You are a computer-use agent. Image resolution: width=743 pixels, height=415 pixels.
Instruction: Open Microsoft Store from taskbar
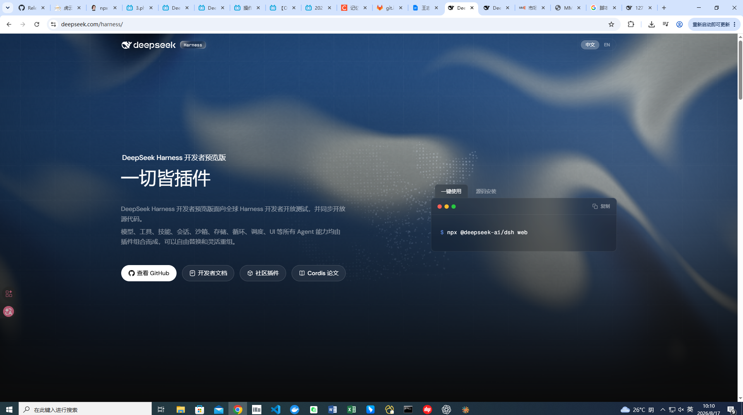(199, 409)
